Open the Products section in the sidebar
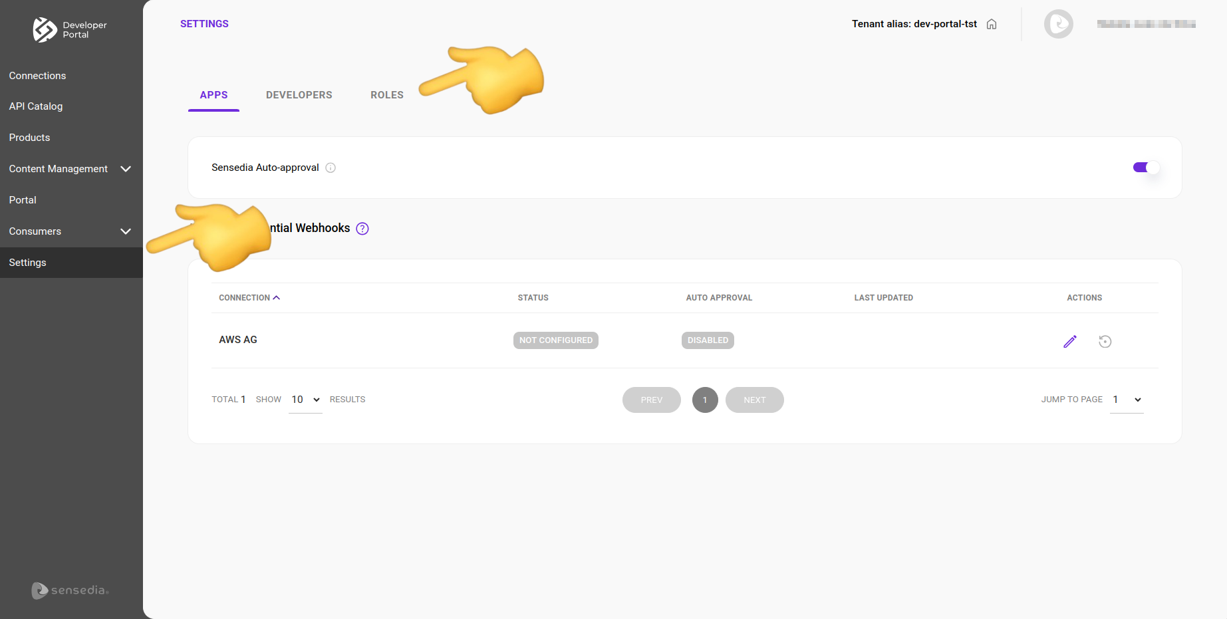Screen dimensions: 1227x619 pyautogui.click(x=29, y=137)
